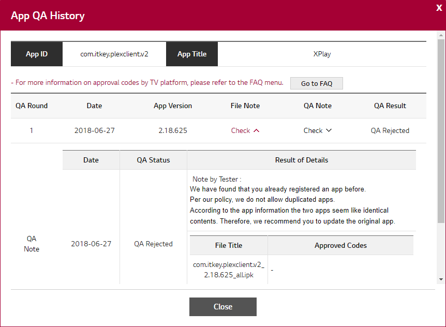The height and width of the screenshot is (327, 446).
Task: Click the com.itkey.plexclient.v2 app ID value
Action: pyautogui.click(x=114, y=54)
